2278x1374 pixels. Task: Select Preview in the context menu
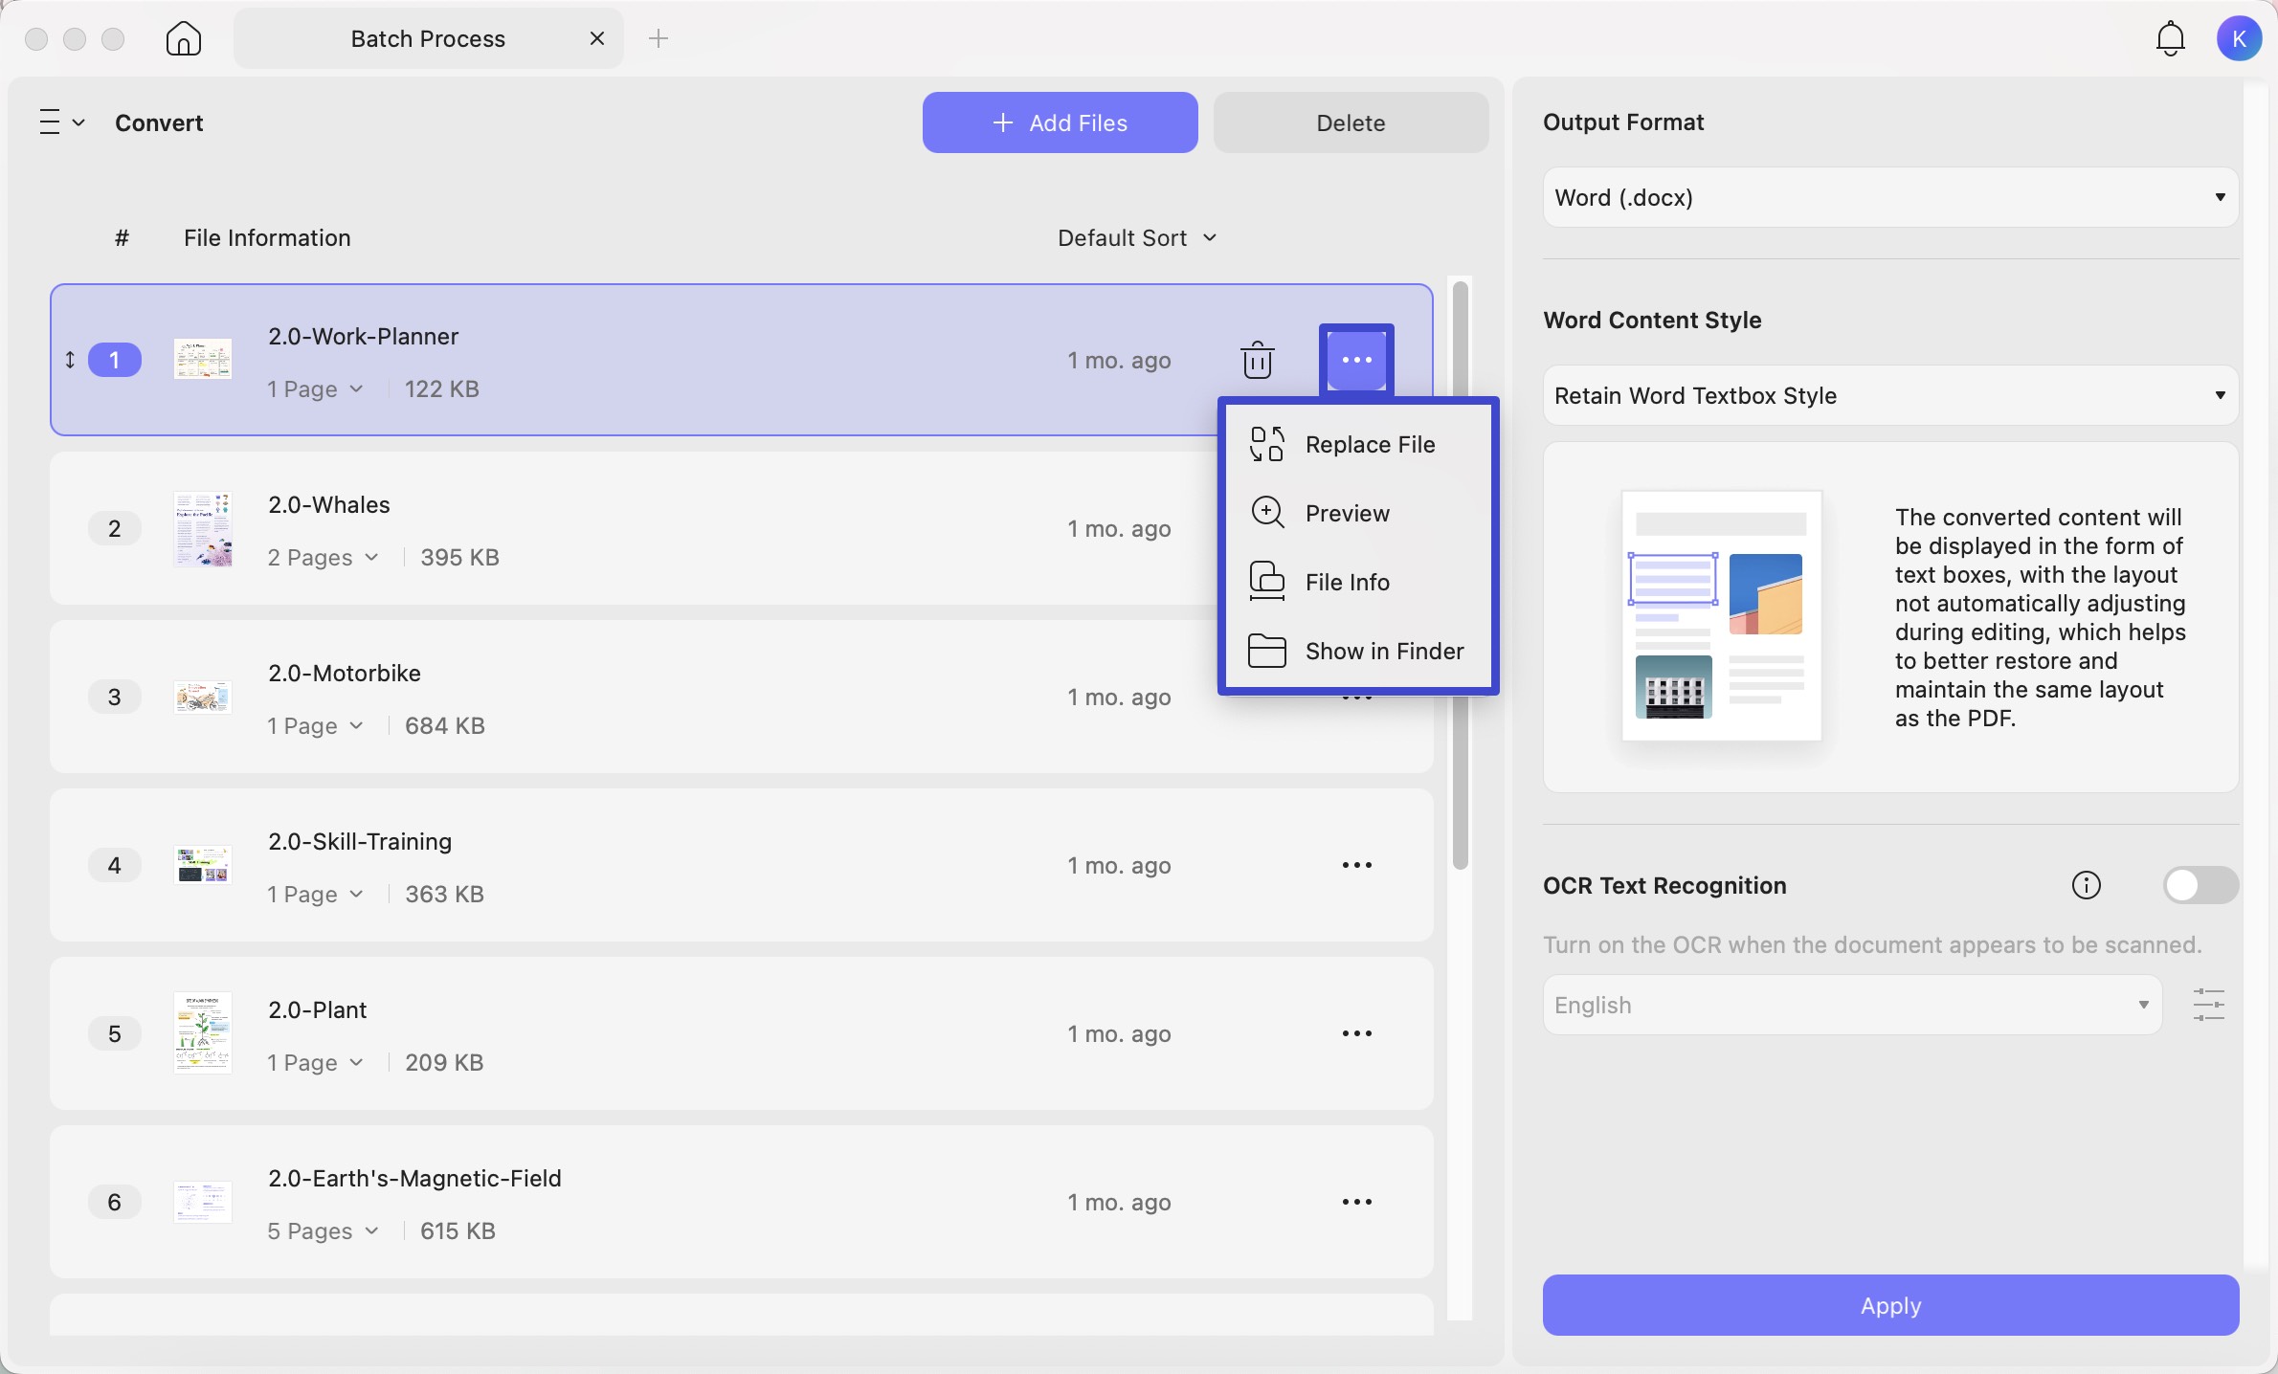pyautogui.click(x=1357, y=513)
